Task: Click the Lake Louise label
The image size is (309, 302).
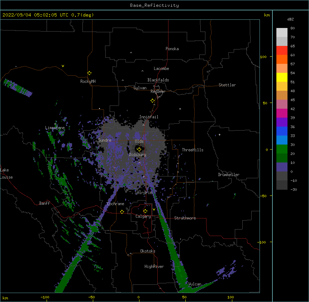Action: click(x=6, y=174)
